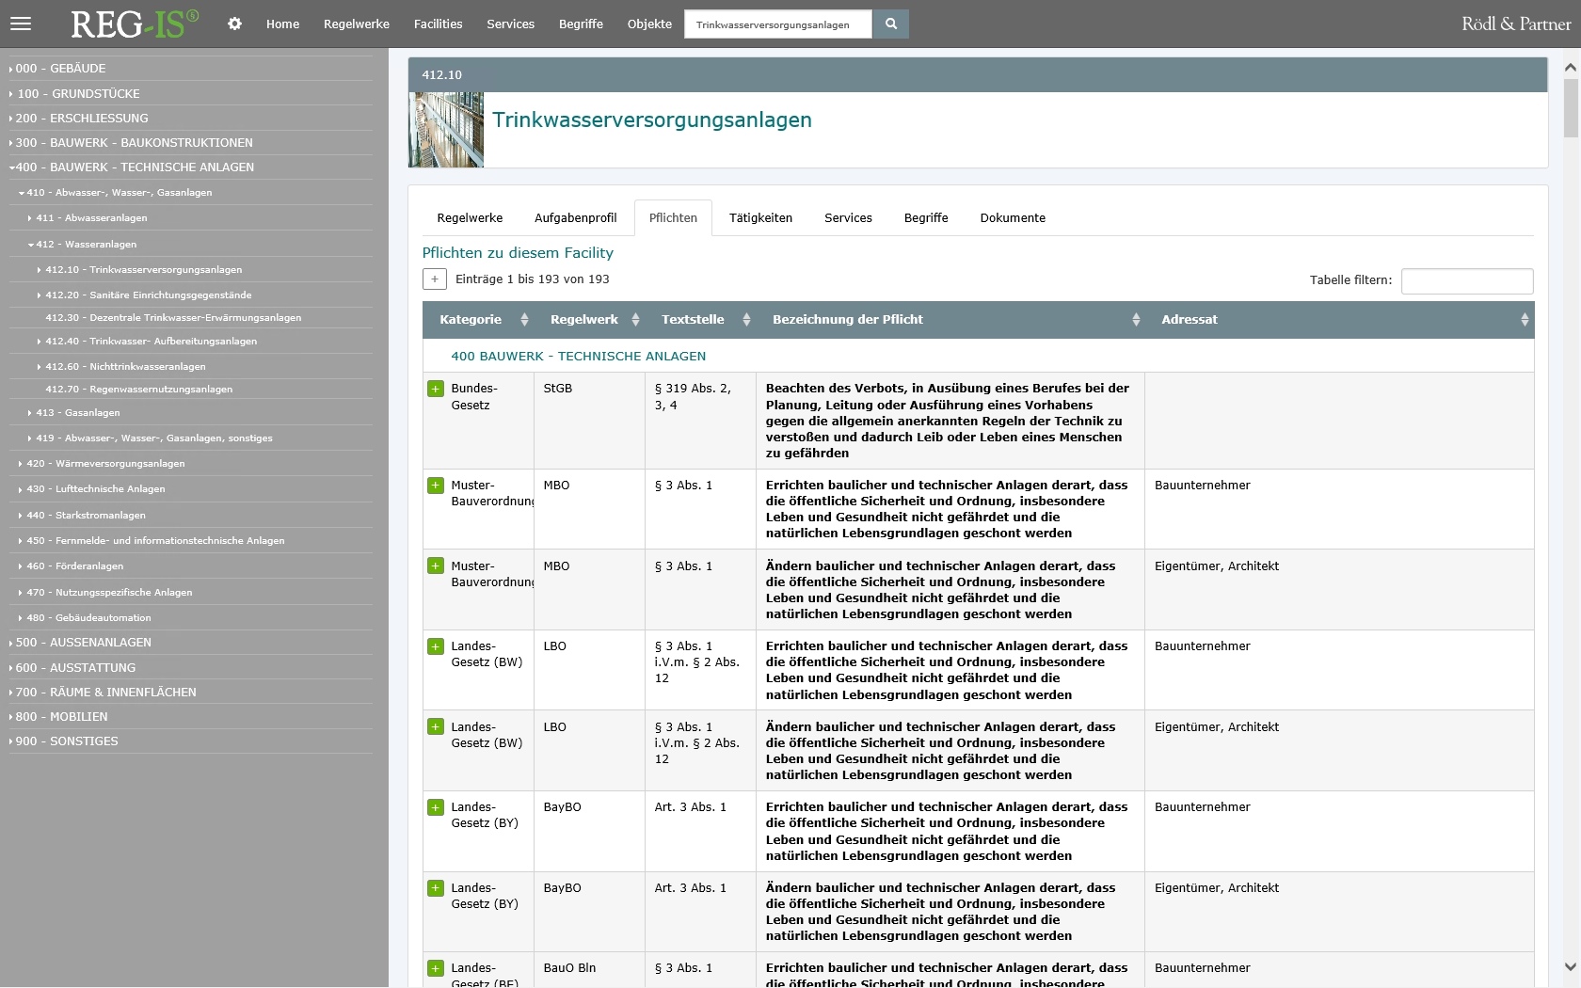Collapse the 412 - Wasseranlagen tree node
The width and height of the screenshot is (1581, 988).
pos(31,245)
